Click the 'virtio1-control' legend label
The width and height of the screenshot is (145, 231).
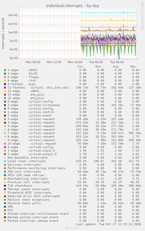42,112
